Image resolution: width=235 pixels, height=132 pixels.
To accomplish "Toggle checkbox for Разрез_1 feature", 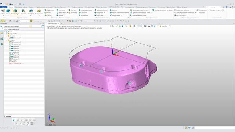I will pyautogui.click(x=10, y=47).
